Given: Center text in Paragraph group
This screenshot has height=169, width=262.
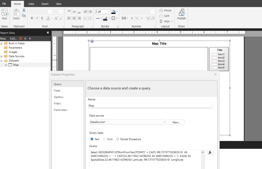Looking at the screenshot, I should click(x=74, y=18).
